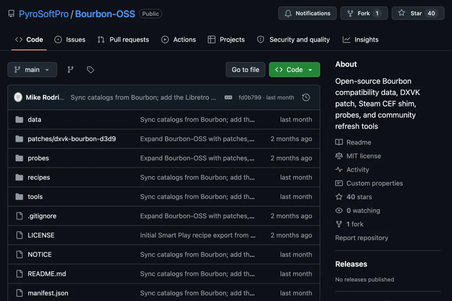Click the file icon beside .gitignore

click(x=19, y=216)
